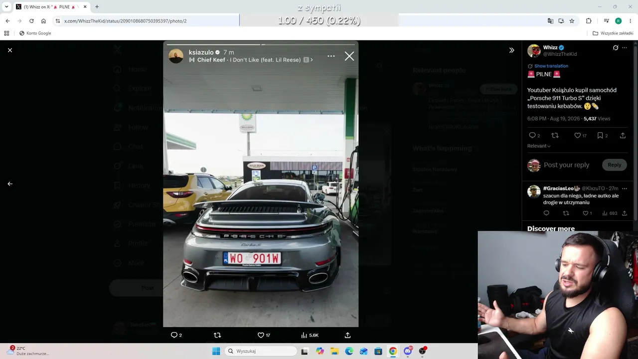
Task: Close the Whizz on X tab
Action: pyautogui.click(x=85, y=7)
